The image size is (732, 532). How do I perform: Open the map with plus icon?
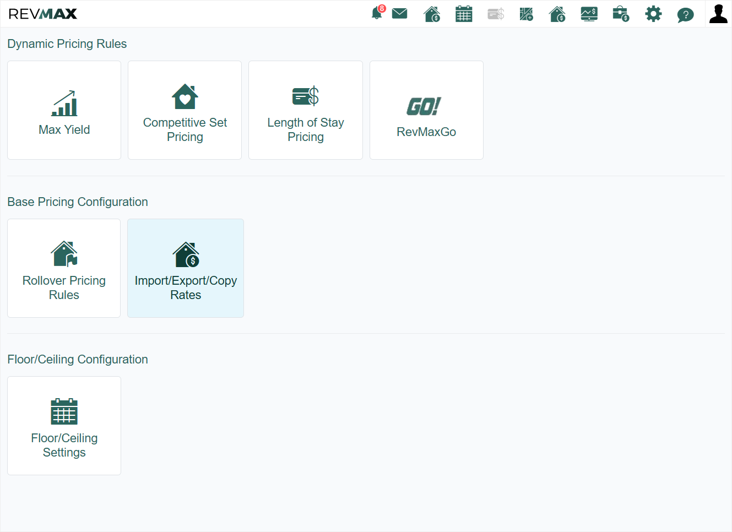coord(526,14)
